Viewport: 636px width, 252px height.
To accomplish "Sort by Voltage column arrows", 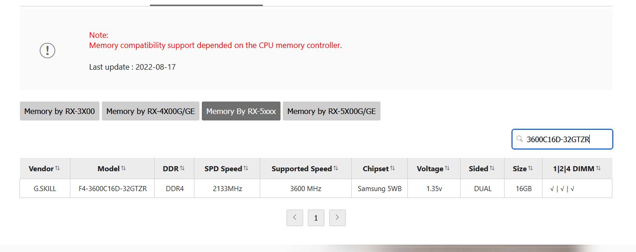I will tap(447, 168).
